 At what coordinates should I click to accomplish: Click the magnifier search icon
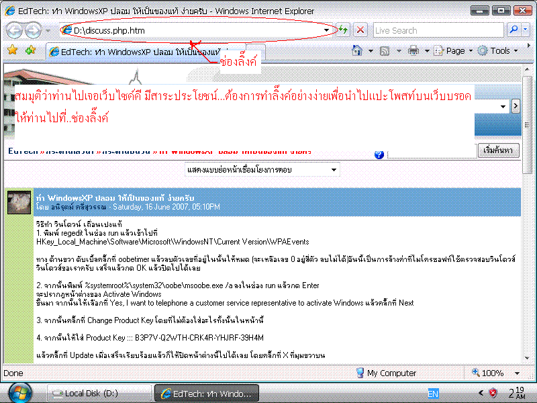coord(514,30)
